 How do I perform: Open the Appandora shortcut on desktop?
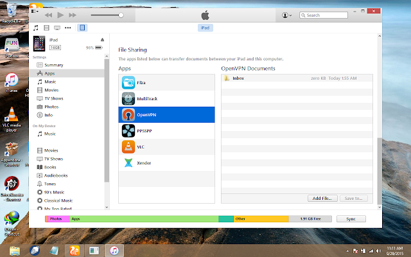(12, 154)
